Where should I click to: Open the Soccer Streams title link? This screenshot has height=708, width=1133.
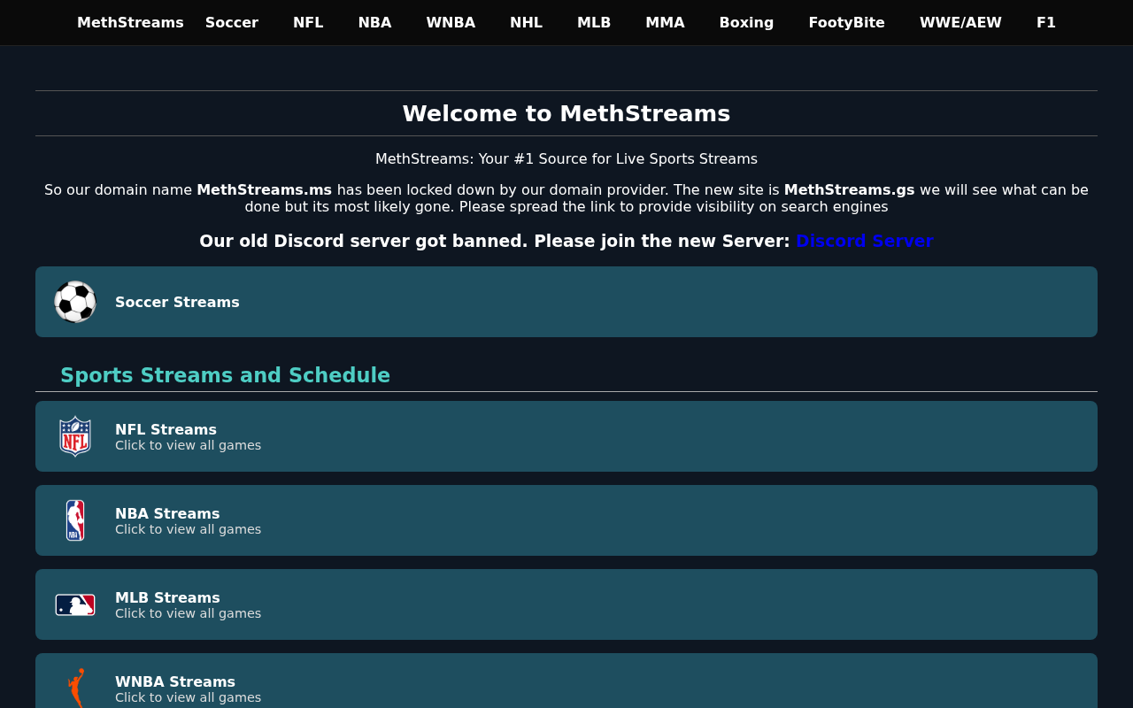click(x=177, y=302)
